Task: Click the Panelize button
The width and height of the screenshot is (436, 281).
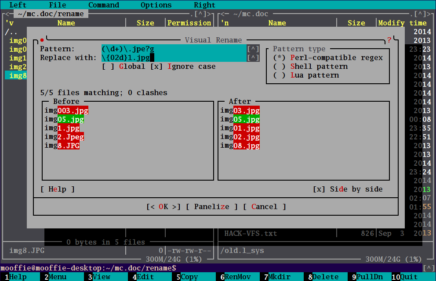Action: [x=211, y=207]
